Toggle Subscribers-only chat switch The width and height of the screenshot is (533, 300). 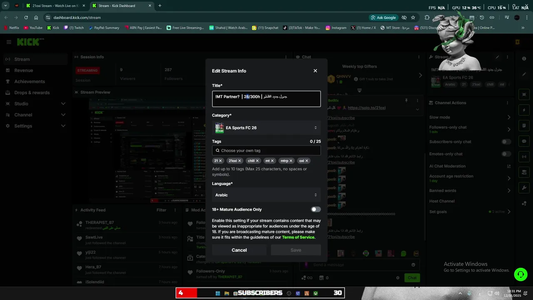(x=506, y=142)
